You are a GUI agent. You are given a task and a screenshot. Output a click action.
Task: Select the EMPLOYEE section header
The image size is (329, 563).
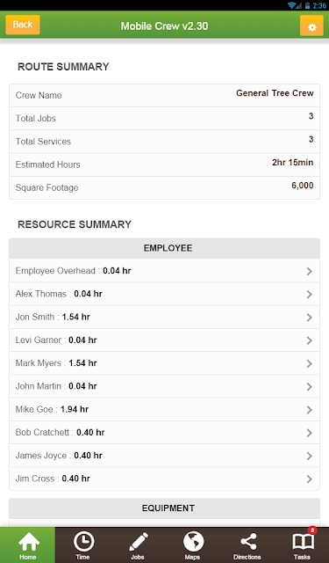point(164,248)
